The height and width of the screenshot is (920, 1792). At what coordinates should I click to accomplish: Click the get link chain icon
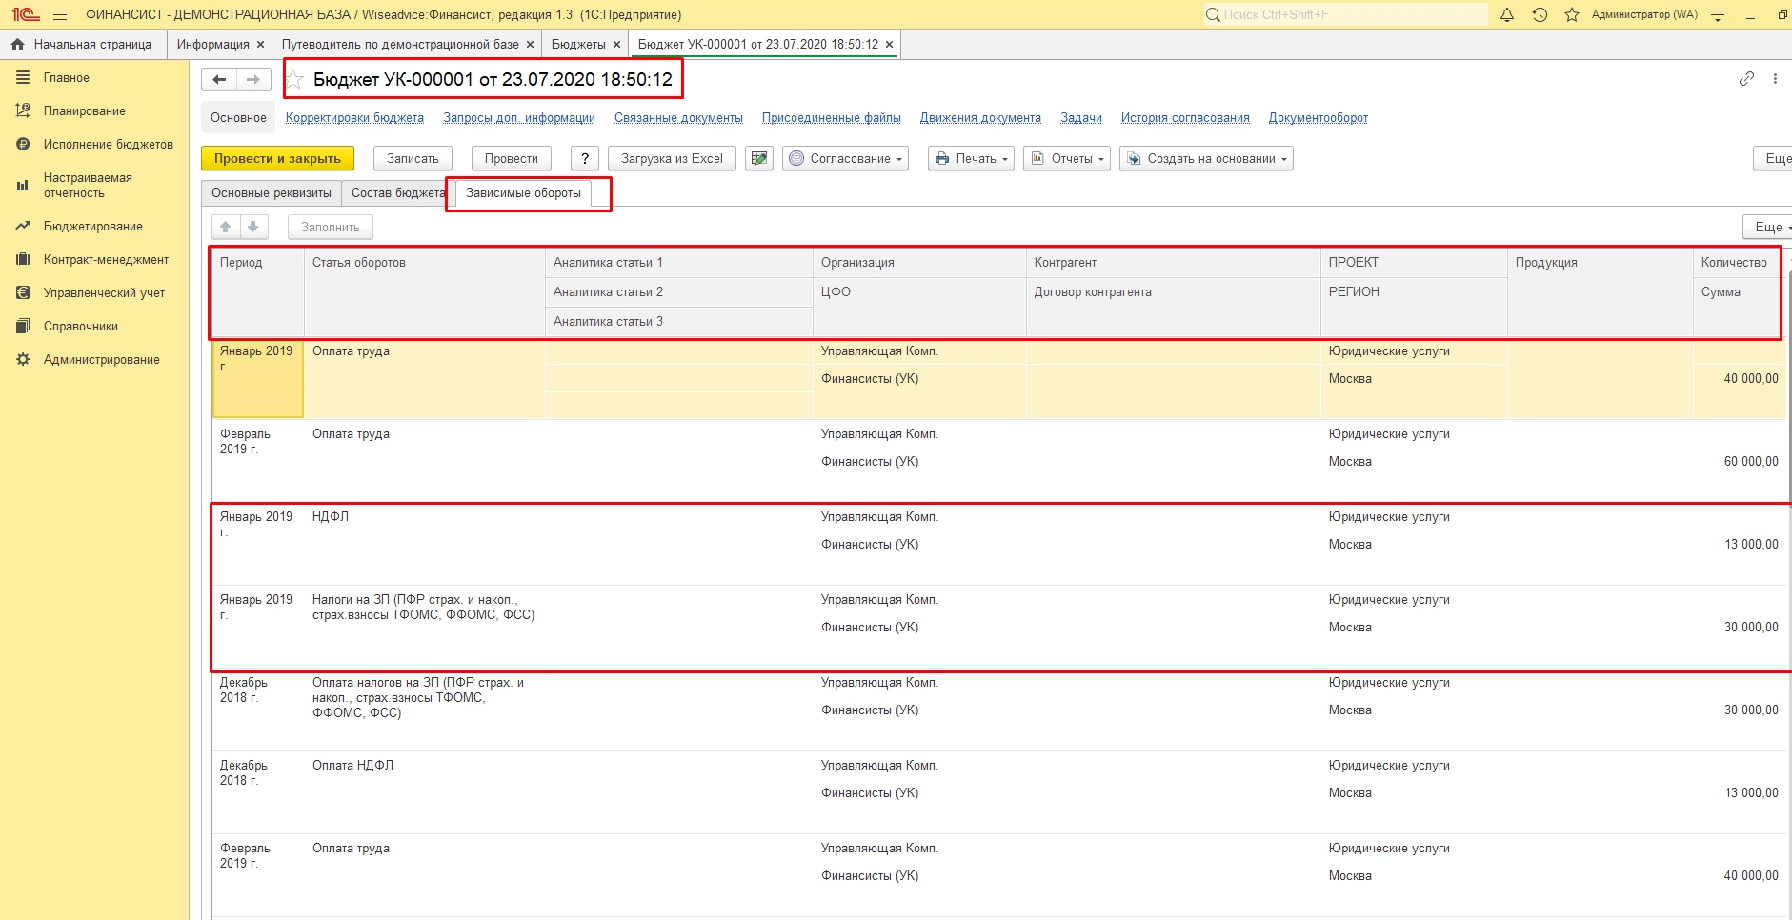click(1746, 79)
